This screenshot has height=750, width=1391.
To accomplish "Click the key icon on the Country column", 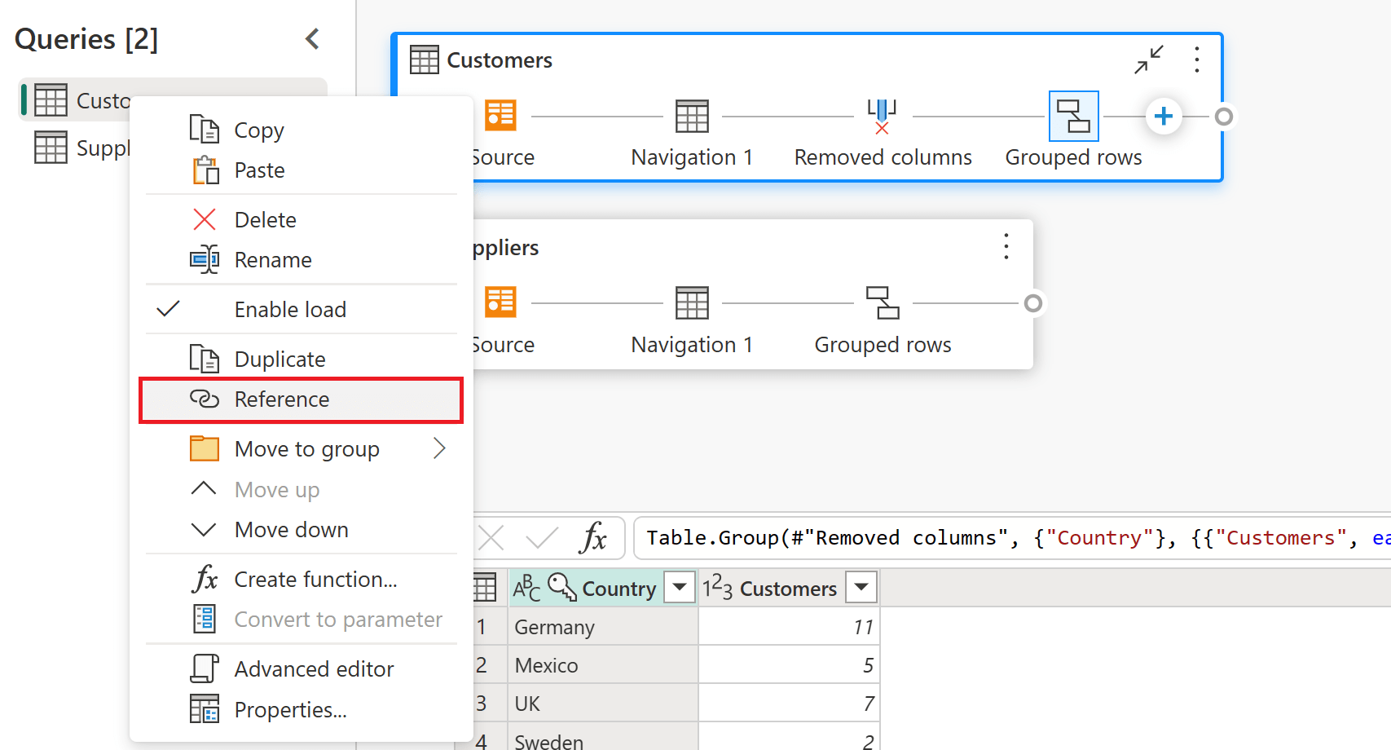I will [561, 587].
